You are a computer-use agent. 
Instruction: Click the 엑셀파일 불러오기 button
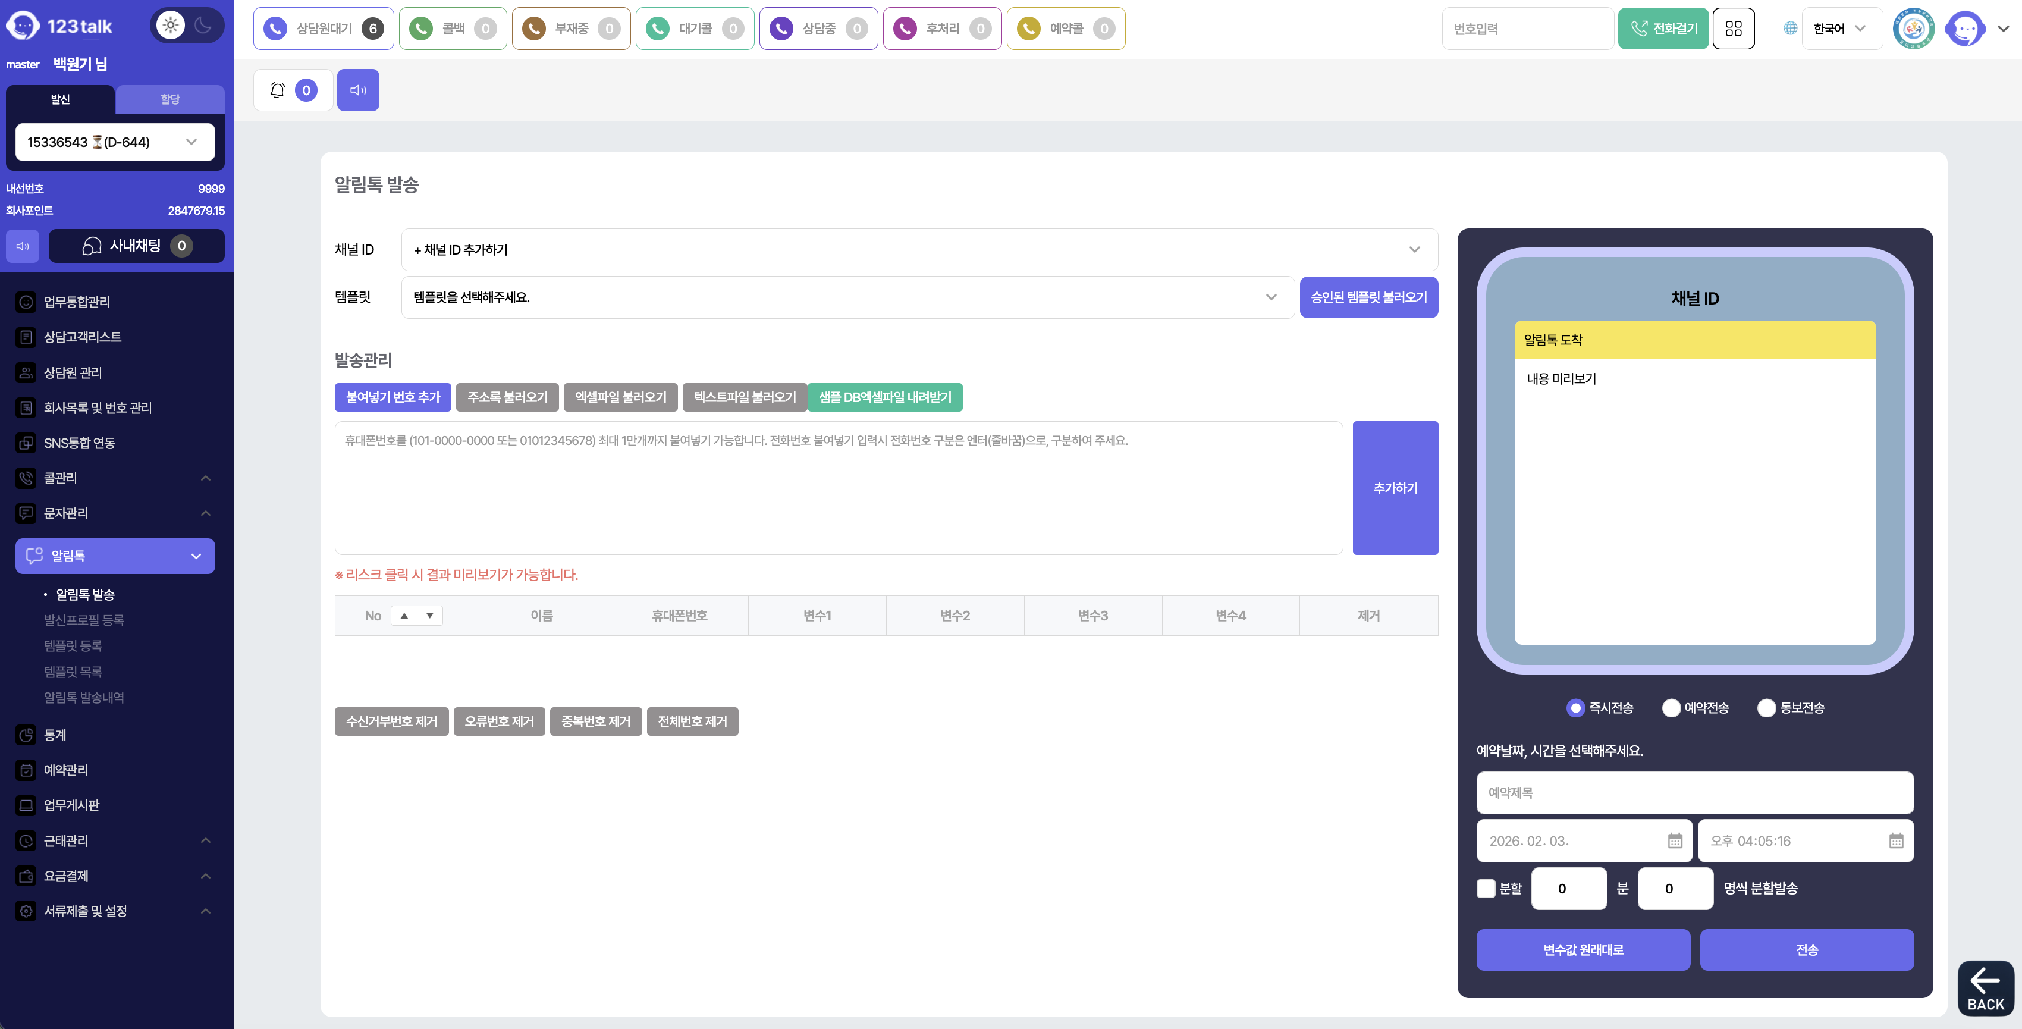[x=620, y=397]
